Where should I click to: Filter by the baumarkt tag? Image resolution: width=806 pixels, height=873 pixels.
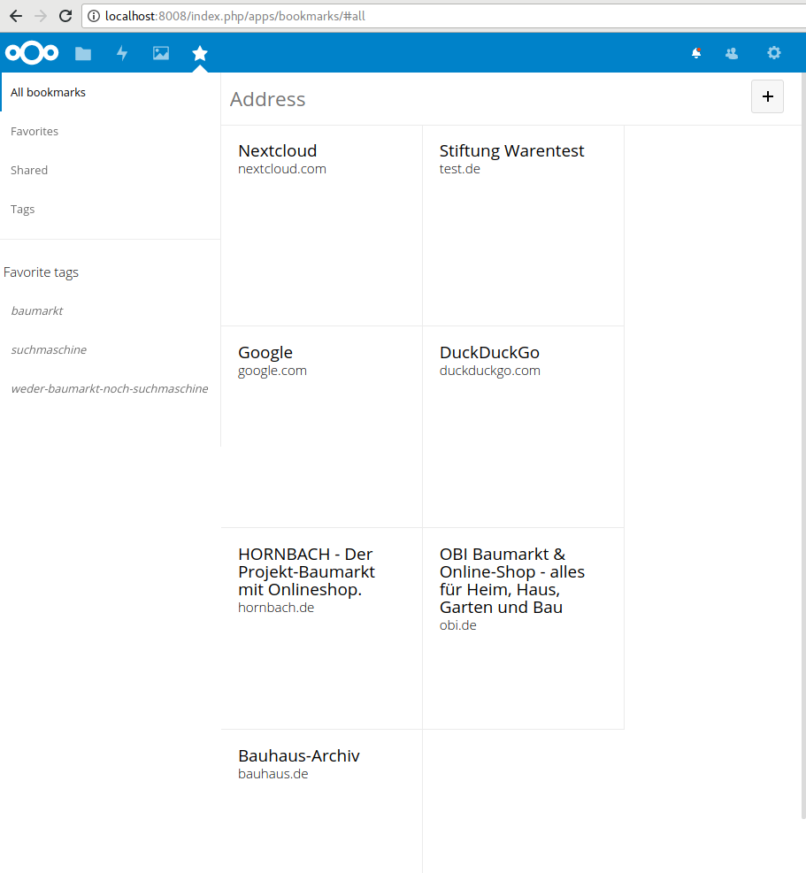tap(37, 310)
